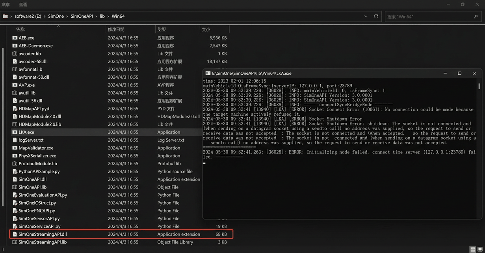Select the SimOneIOStruct.py file name

point(37,203)
